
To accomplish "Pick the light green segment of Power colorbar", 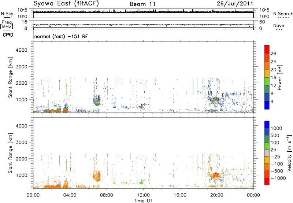I will pyautogui.click(x=267, y=81).
